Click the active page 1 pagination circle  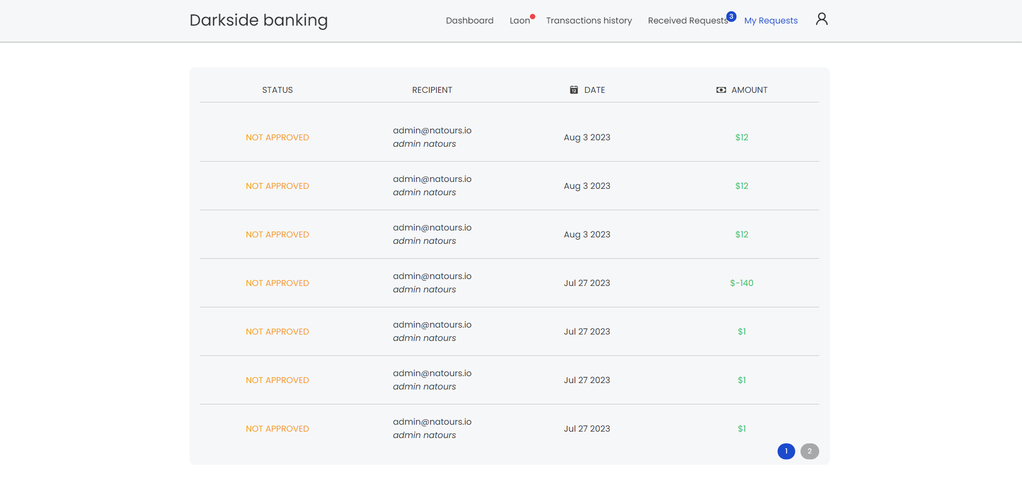786,451
